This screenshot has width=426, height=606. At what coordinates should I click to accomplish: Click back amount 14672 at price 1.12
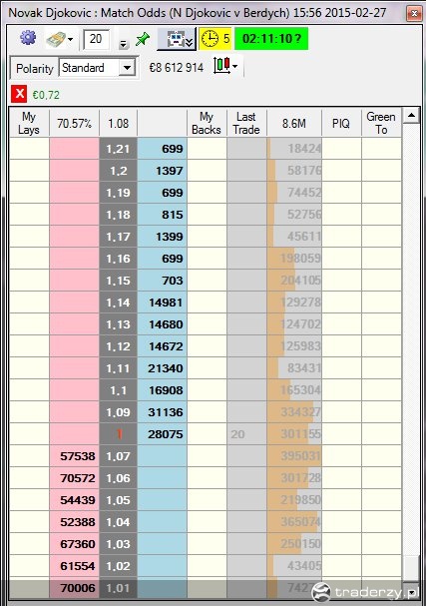click(x=163, y=346)
